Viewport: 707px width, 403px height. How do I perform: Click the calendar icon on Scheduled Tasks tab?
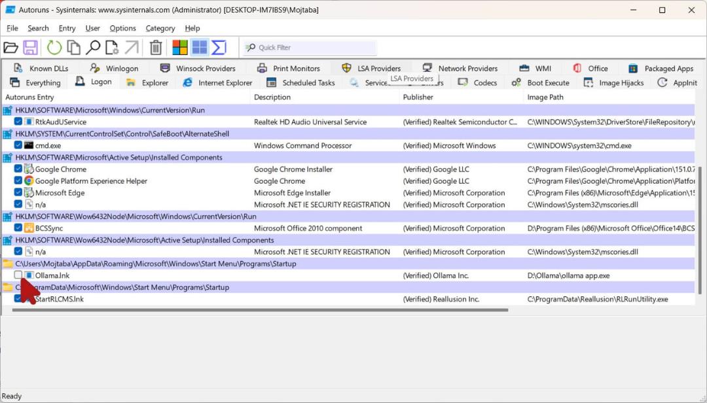272,82
